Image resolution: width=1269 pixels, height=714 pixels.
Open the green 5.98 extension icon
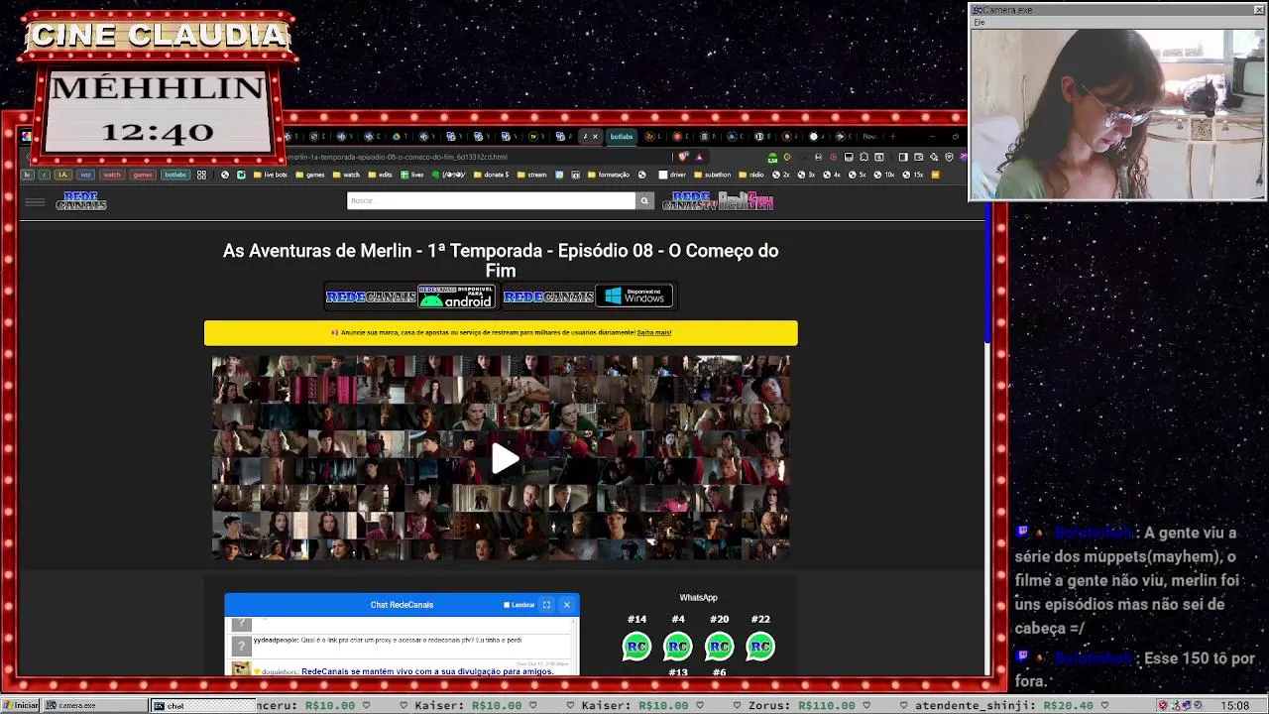click(772, 158)
